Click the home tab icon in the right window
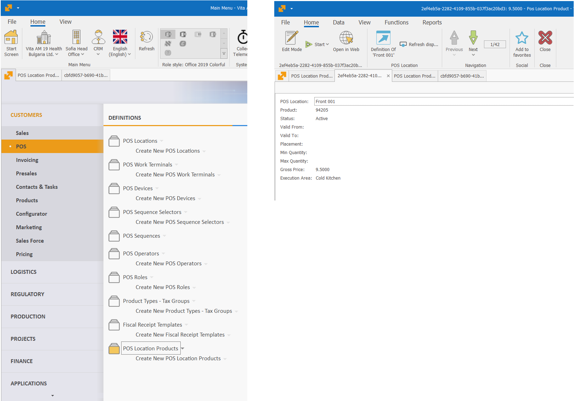This screenshot has height=401, width=574. click(x=282, y=76)
